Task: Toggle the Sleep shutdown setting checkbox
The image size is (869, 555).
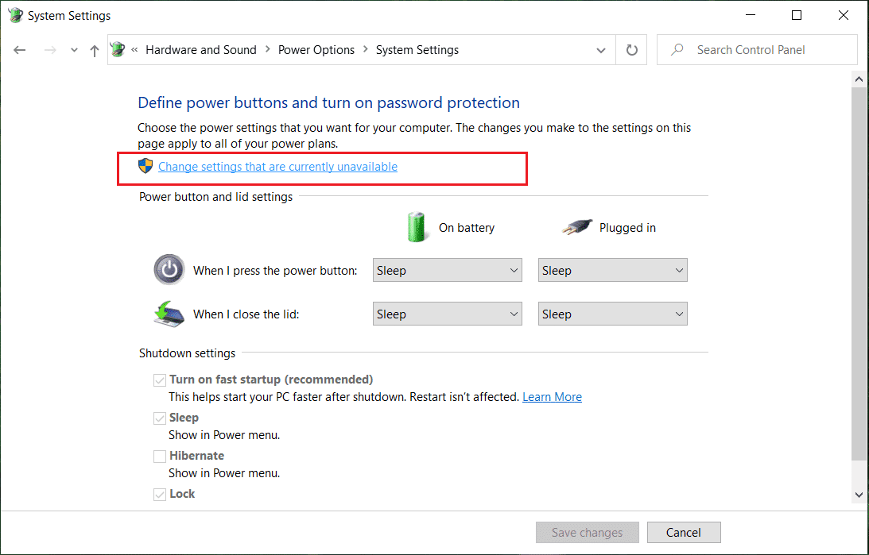Action: (x=159, y=417)
